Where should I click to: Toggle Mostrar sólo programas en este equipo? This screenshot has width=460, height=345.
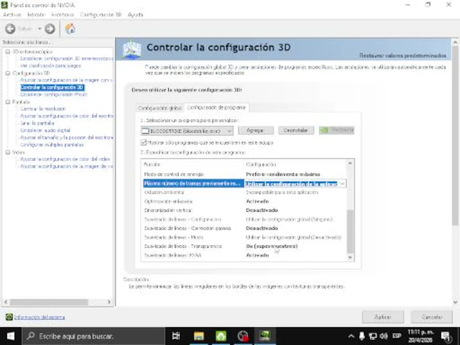(143, 143)
